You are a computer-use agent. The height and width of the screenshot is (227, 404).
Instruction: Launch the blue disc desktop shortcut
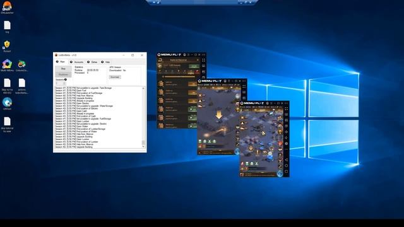tap(7, 103)
